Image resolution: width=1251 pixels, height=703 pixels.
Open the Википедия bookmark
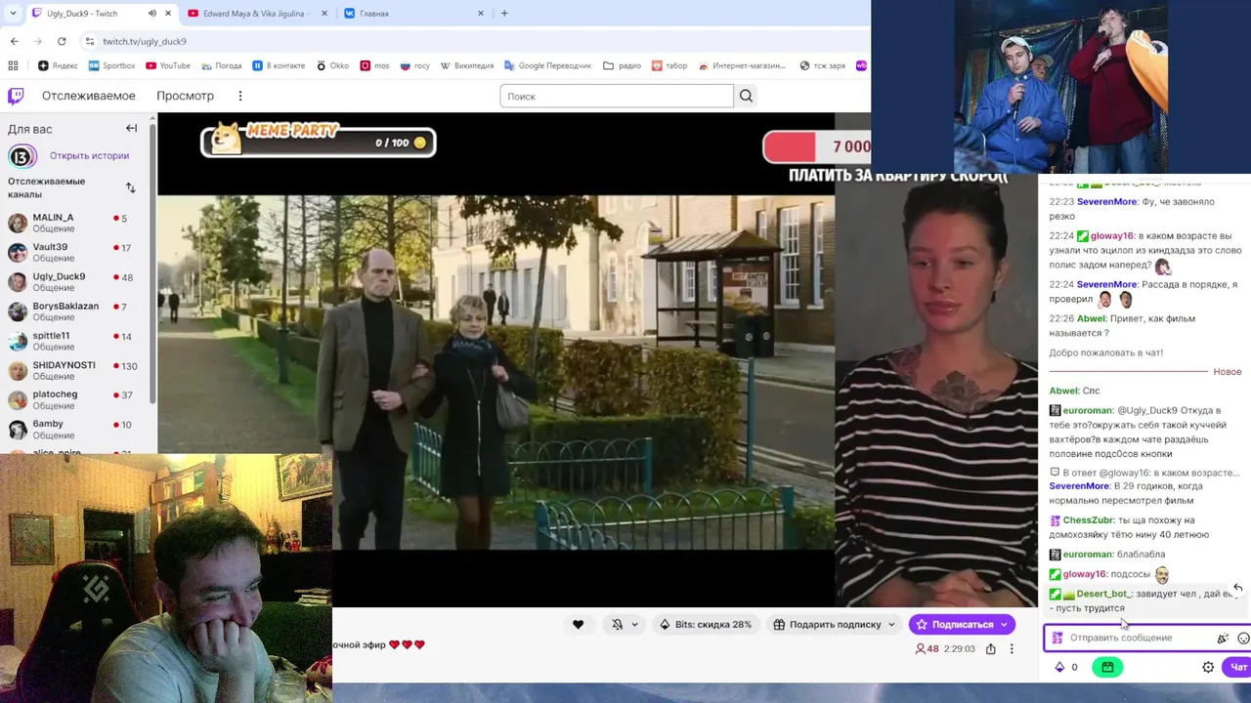466,65
